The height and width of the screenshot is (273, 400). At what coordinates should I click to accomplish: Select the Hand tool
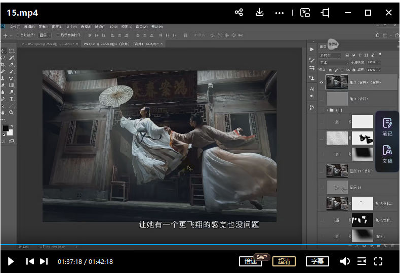point(4,112)
